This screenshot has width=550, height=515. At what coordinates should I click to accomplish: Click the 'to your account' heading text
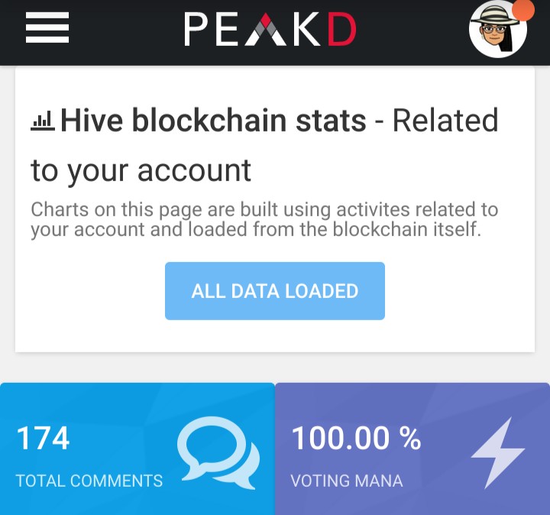(x=141, y=171)
